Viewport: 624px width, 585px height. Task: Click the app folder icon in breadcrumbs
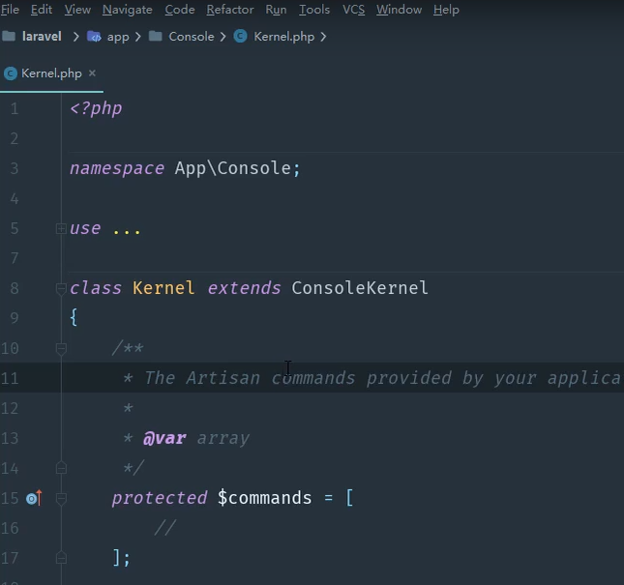95,37
